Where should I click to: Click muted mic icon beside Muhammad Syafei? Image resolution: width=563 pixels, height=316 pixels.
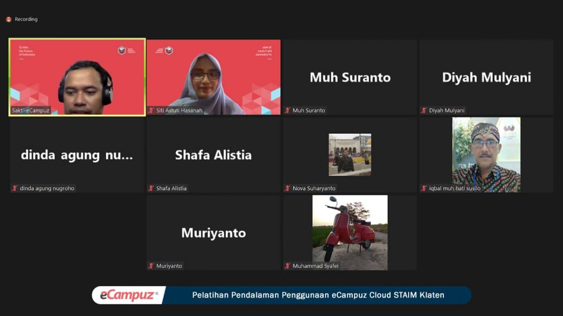(287, 266)
